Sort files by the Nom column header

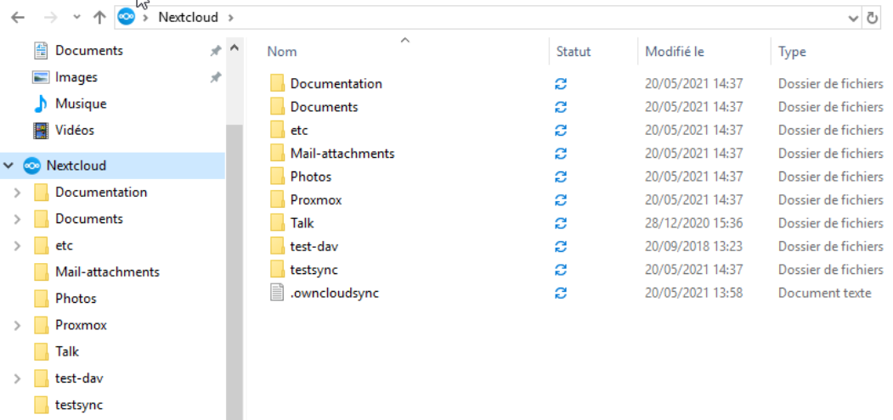point(282,52)
